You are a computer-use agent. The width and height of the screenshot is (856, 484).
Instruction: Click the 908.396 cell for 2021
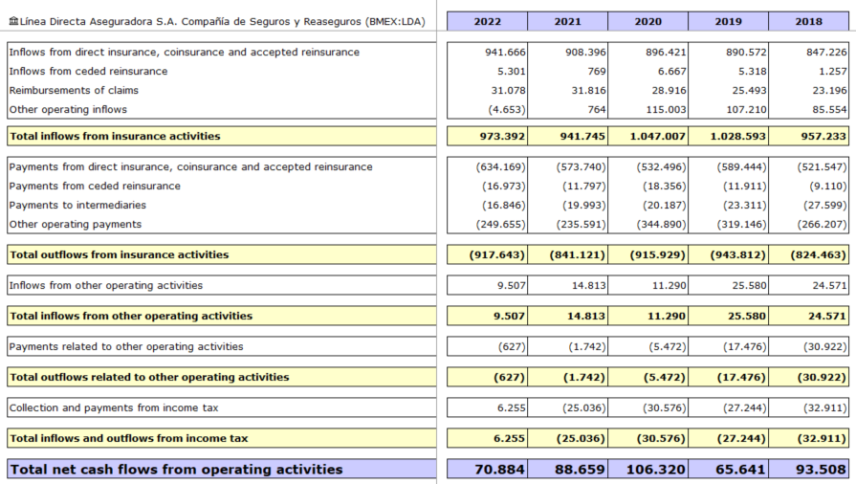(x=585, y=52)
